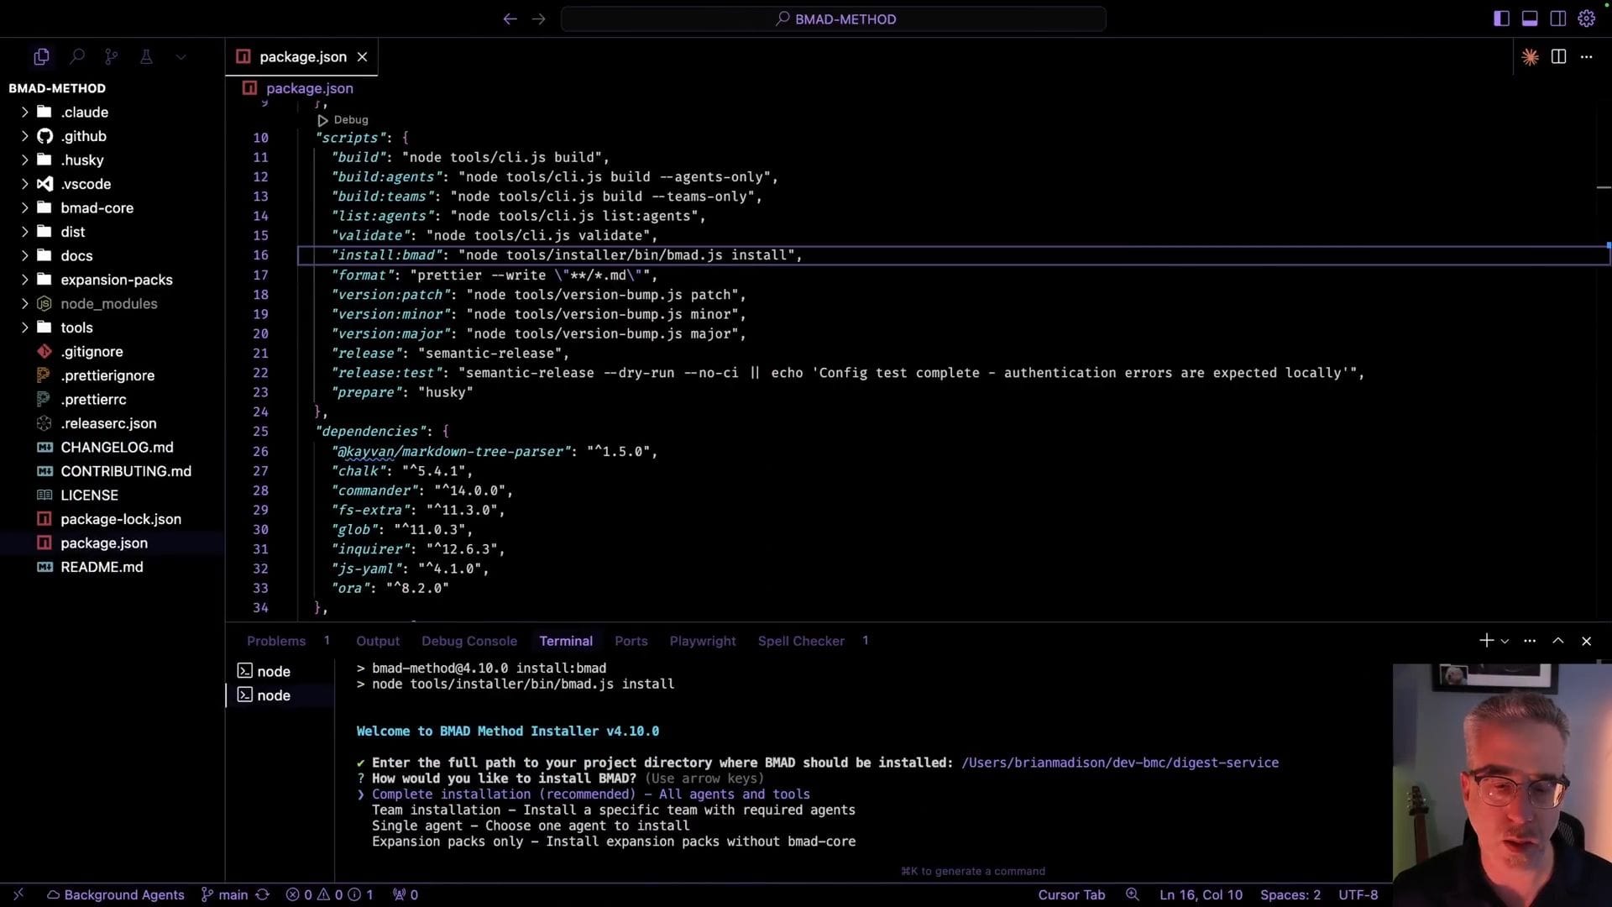Open the terminal launch profile dropdown arrow

click(x=1505, y=642)
